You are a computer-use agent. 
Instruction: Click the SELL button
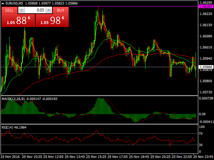coord(10,10)
